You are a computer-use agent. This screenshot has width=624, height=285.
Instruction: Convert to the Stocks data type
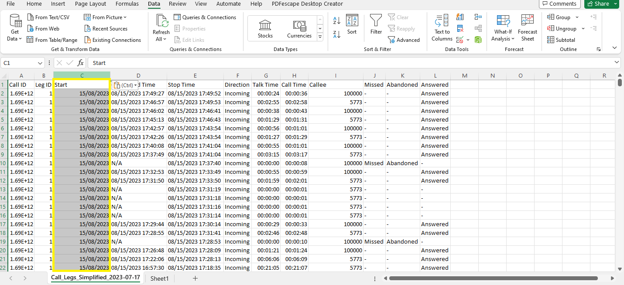point(265,29)
